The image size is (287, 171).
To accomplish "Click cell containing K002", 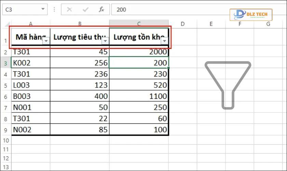I will pyautogui.click(x=30, y=63).
